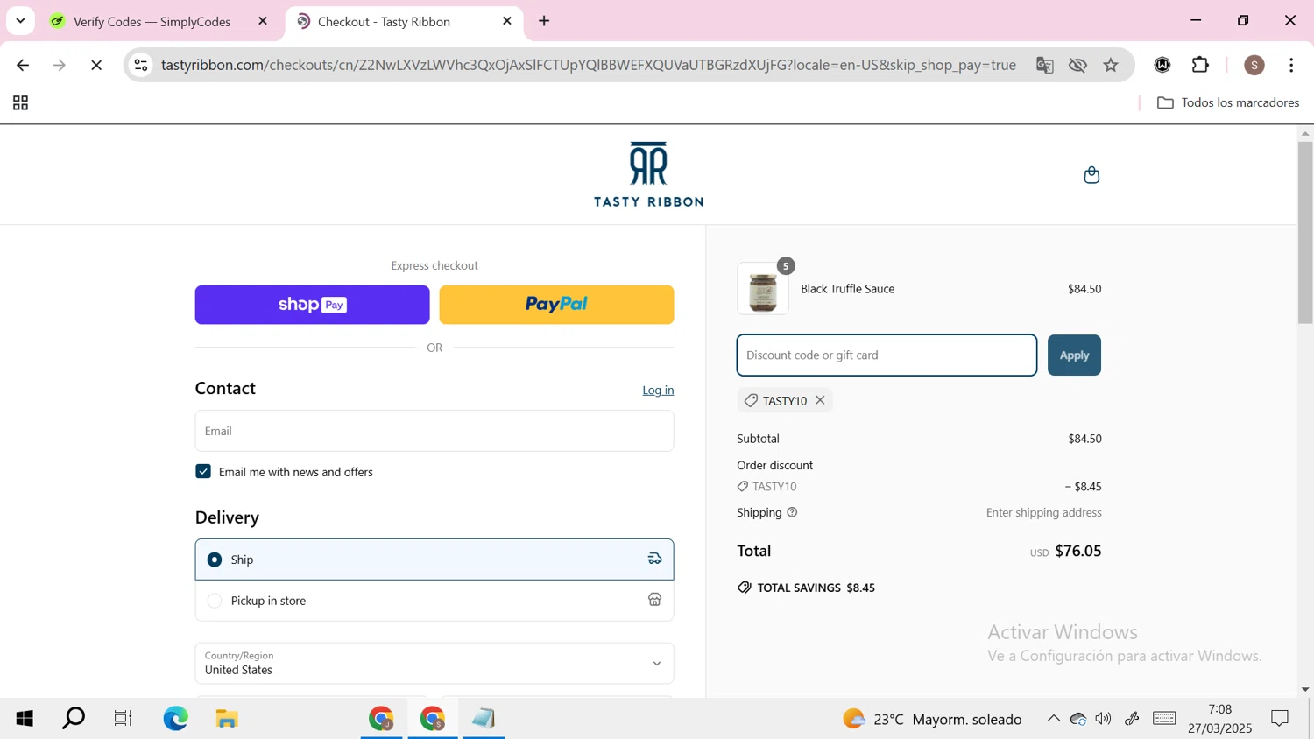Open the Chrome profile avatar
The height and width of the screenshot is (739, 1314).
(x=1254, y=65)
